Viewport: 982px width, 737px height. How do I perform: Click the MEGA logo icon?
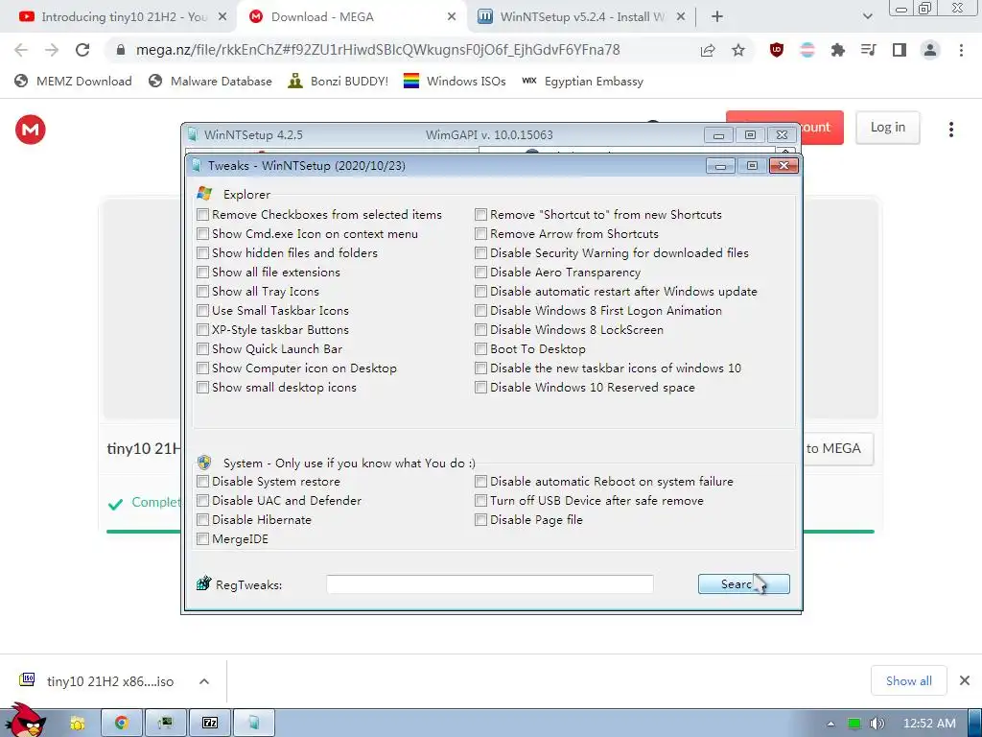coord(30,130)
